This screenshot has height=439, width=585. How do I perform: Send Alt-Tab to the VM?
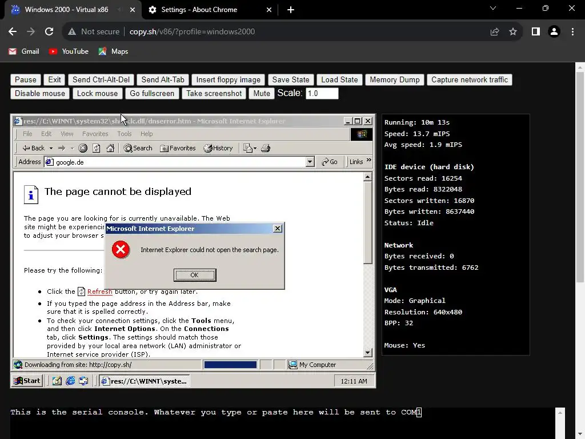163,80
